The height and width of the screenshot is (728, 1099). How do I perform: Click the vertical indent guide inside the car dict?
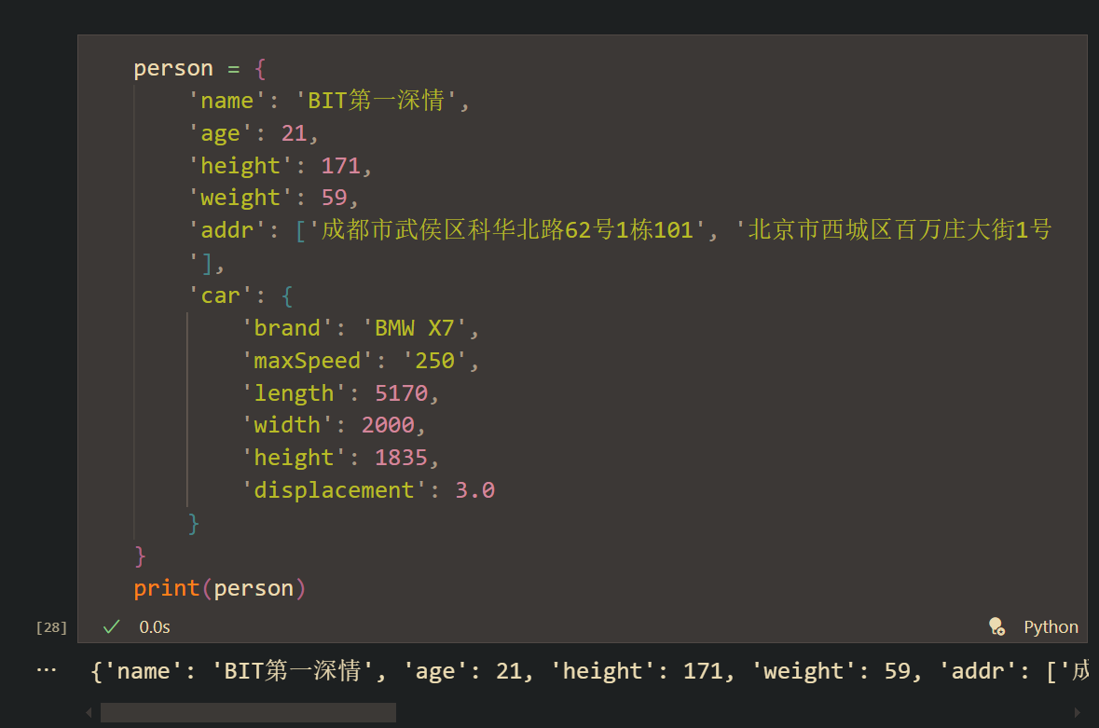(189, 410)
